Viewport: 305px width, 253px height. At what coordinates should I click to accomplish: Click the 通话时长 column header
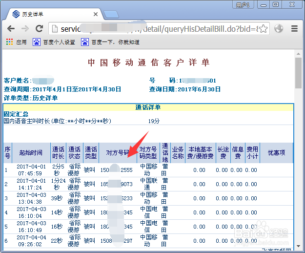coord(58,153)
